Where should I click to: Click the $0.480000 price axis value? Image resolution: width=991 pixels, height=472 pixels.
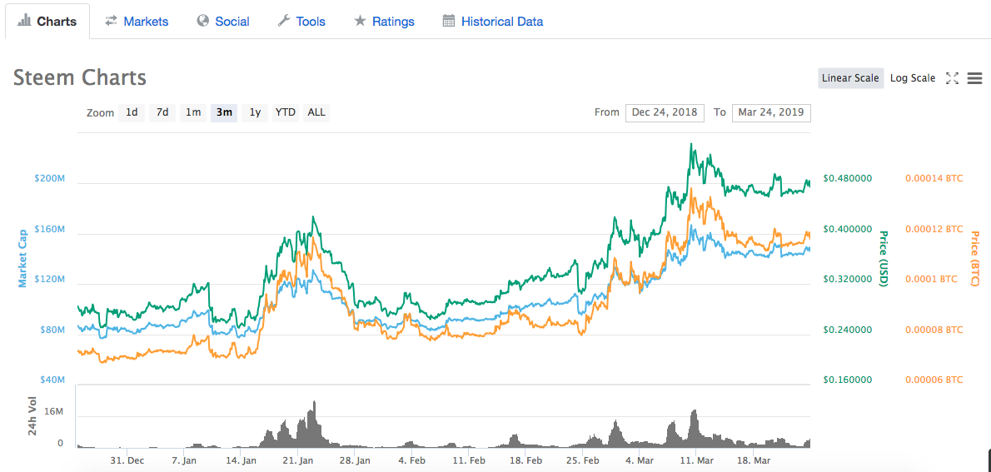point(848,178)
